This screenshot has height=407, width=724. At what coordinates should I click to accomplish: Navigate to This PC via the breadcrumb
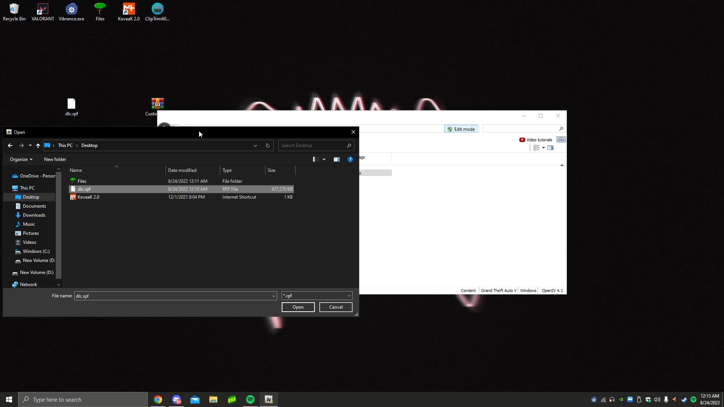point(65,145)
